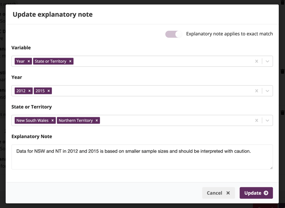
Task: Remove the New South Wales tag
Action: coord(53,120)
